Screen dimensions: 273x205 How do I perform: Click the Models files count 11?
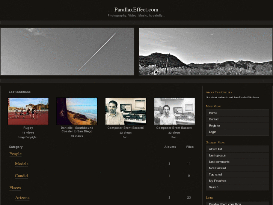tap(189, 164)
